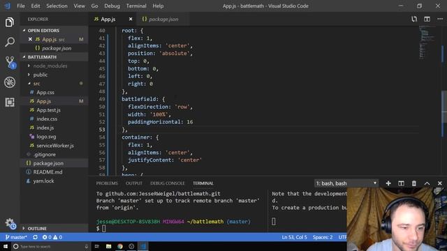Open the Manage gear icon
This screenshot has width=447, height=251.
10,224
